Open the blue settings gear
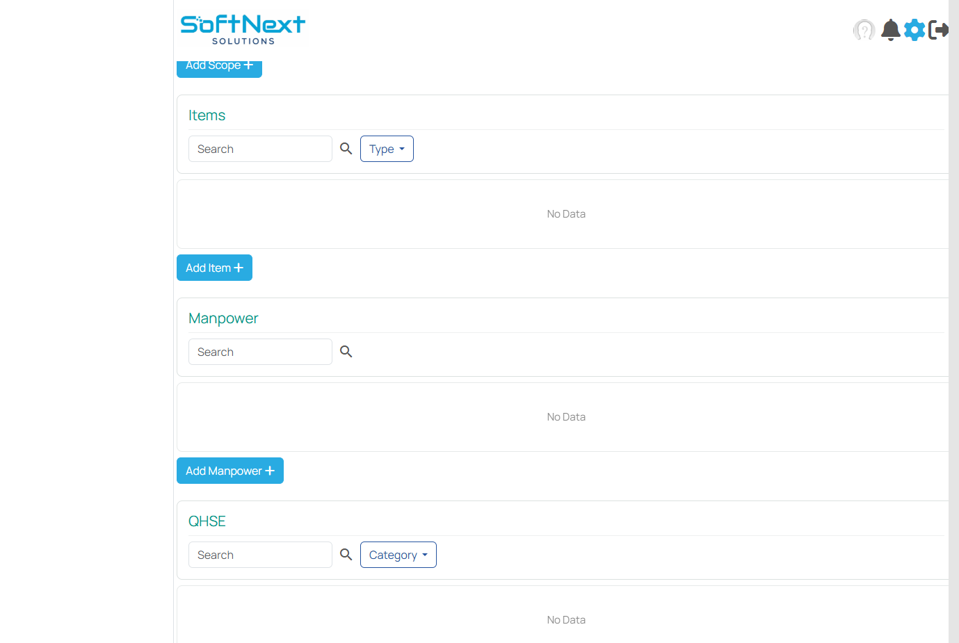The image size is (959, 643). [x=914, y=30]
